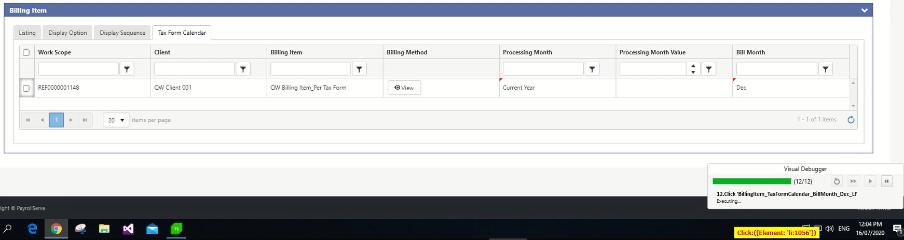Click the Work Scope filter funnel icon
Screen dimensions: 904x240
point(127,69)
